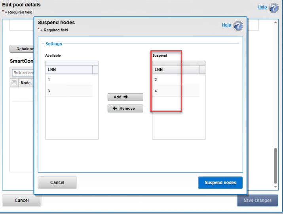Screen dimensions: 283x214
Task: Open the Help link beside Edit pool details
Action: tap(262, 7)
